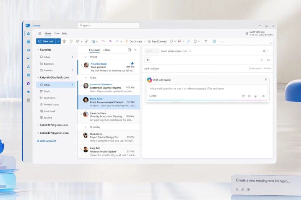Click the Add a subject field
301x200 pixels.
pyautogui.click(x=194, y=69)
